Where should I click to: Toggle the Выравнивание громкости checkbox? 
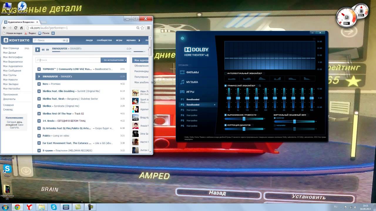point(226,115)
